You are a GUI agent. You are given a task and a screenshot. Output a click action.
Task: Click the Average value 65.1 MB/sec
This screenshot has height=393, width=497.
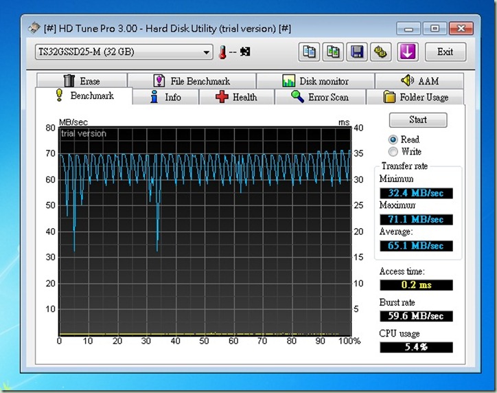click(x=416, y=245)
